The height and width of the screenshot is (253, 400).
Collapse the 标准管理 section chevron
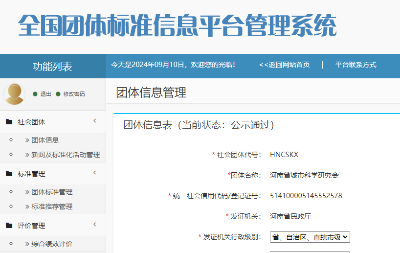[x=95, y=173]
